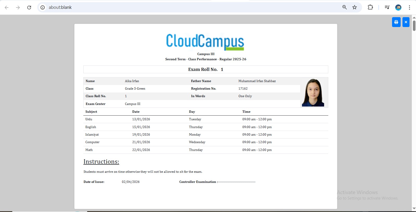Click registration number 17162
This screenshot has width=416, height=212.
click(243, 89)
